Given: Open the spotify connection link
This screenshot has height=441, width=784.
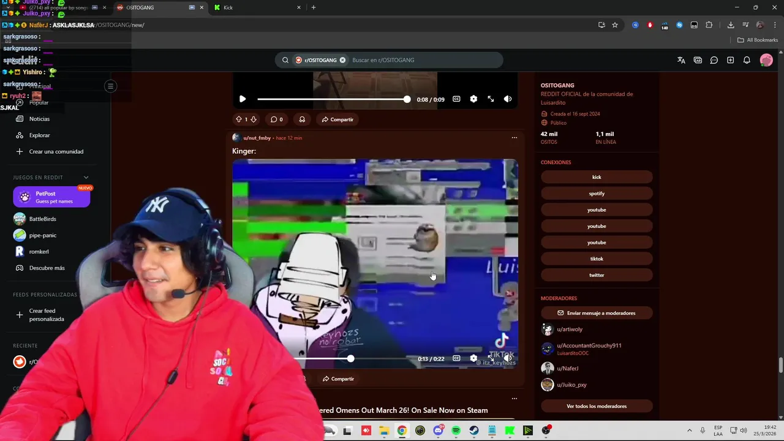Looking at the screenshot, I should tap(597, 194).
